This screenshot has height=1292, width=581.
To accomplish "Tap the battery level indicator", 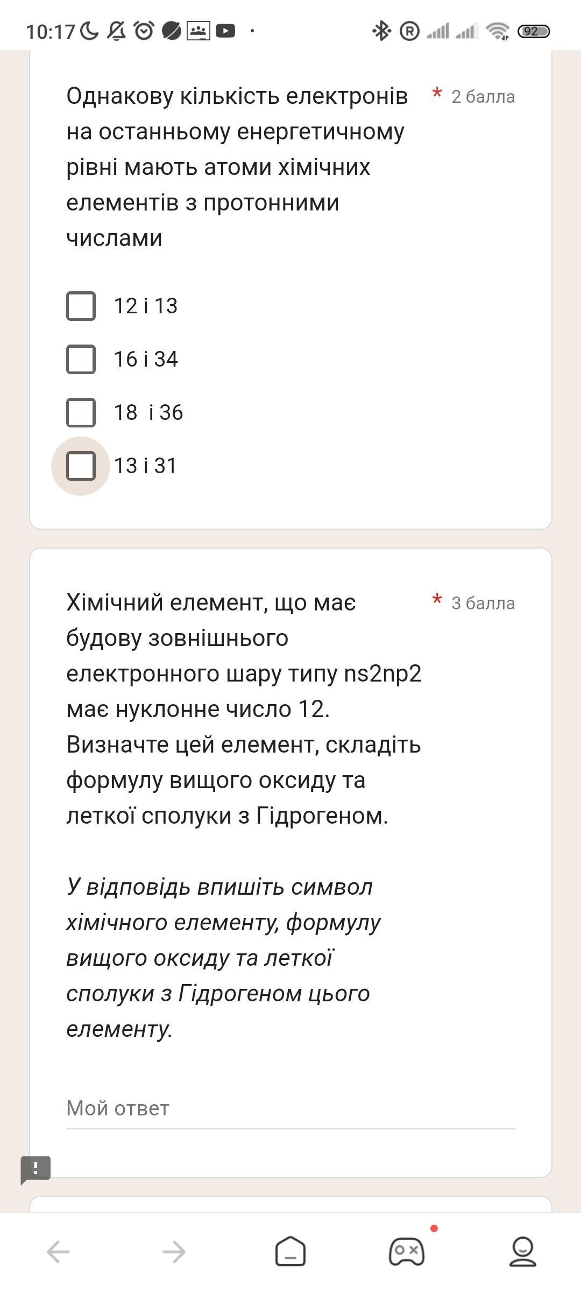I will point(534,31).
